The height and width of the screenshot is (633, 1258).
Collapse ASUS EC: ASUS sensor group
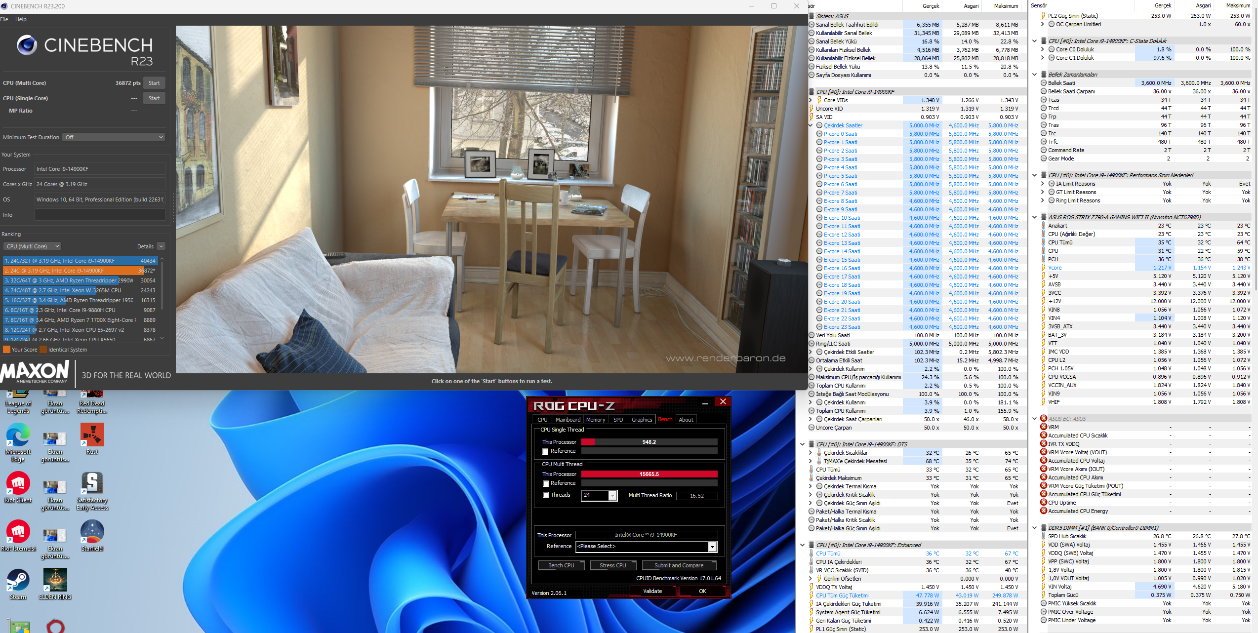1035,419
